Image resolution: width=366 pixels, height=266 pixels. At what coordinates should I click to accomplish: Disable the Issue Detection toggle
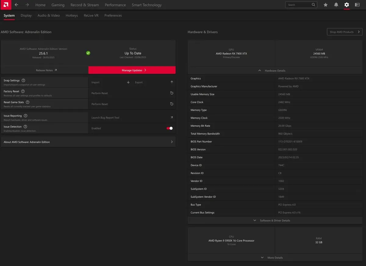[170, 128]
